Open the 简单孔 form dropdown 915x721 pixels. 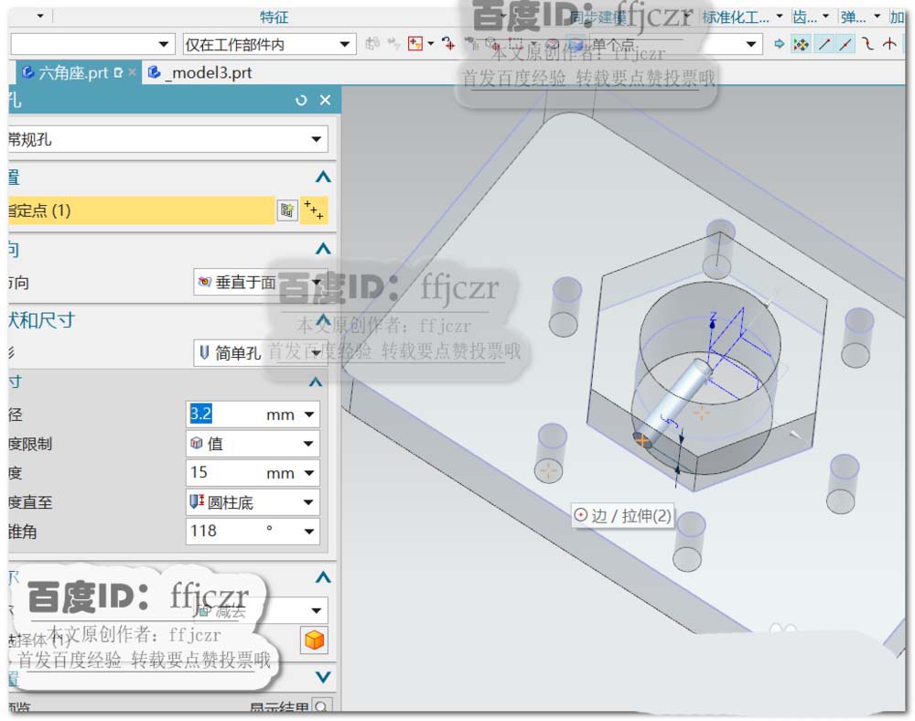point(260,353)
